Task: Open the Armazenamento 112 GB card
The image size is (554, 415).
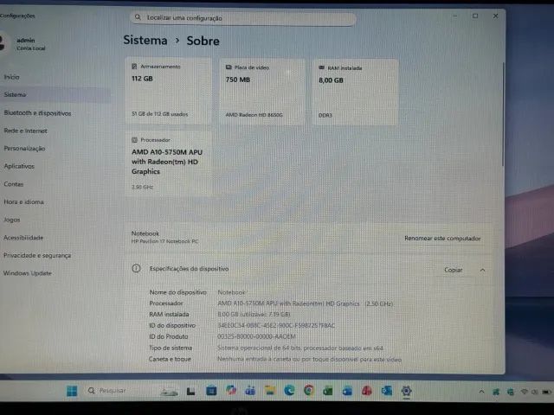Action: (x=168, y=91)
